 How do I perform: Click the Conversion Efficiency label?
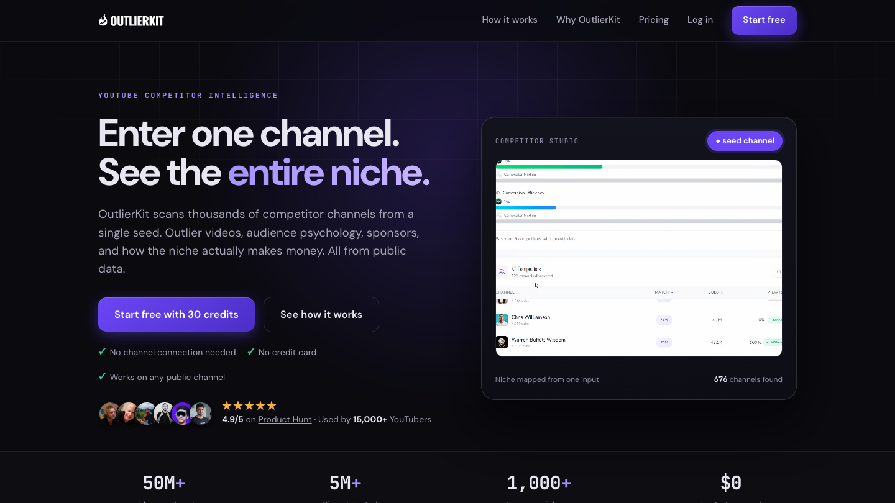coord(523,193)
